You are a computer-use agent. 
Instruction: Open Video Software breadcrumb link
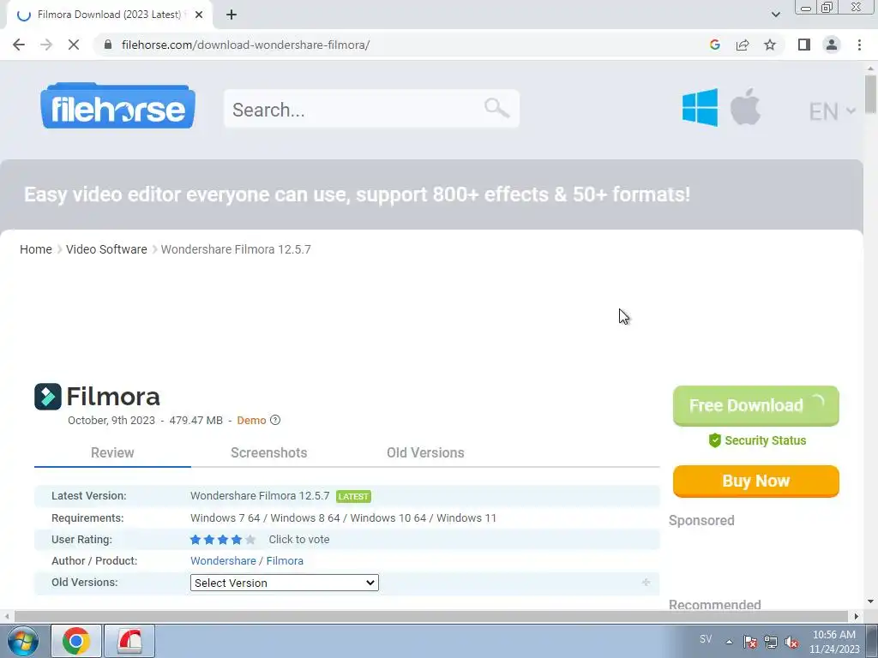pyautogui.click(x=106, y=249)
